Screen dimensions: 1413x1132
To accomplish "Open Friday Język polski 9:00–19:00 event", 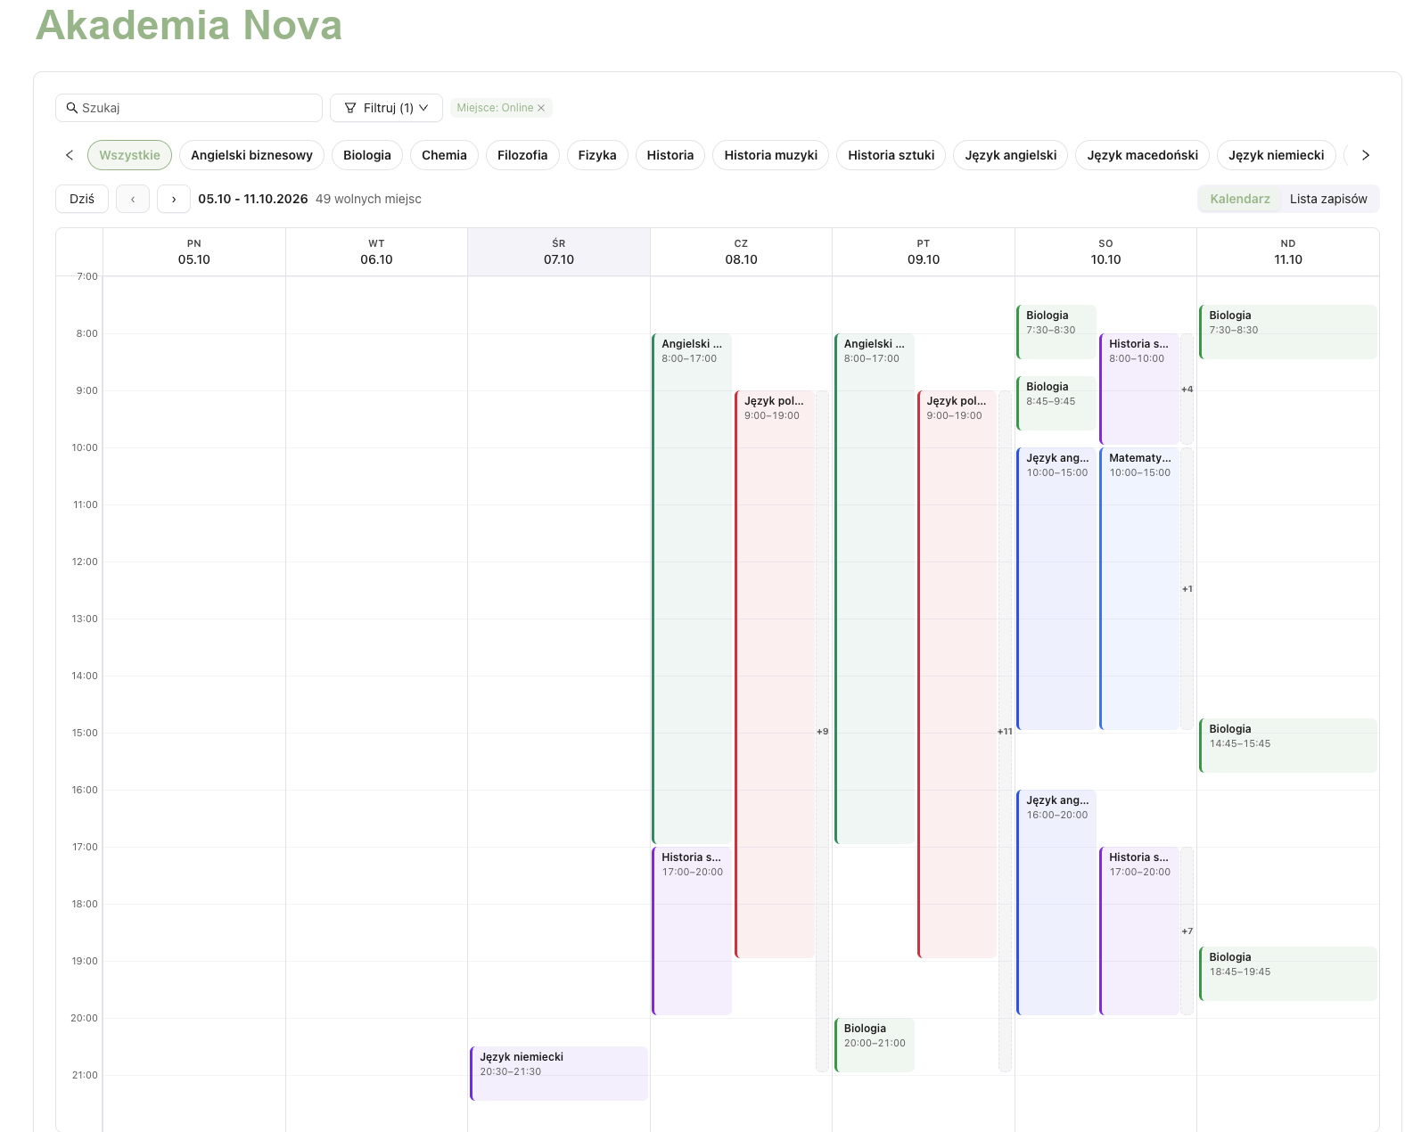I will tap(957, 674).
